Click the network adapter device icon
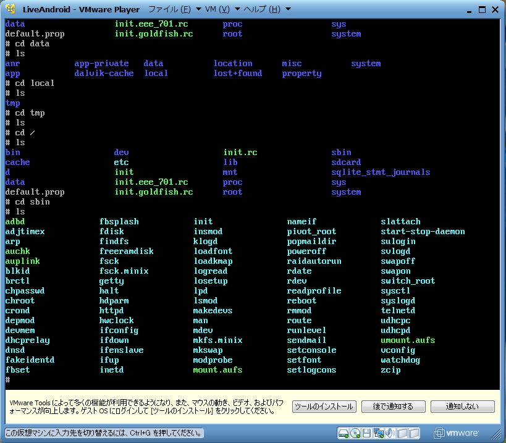 click(378, 433)
